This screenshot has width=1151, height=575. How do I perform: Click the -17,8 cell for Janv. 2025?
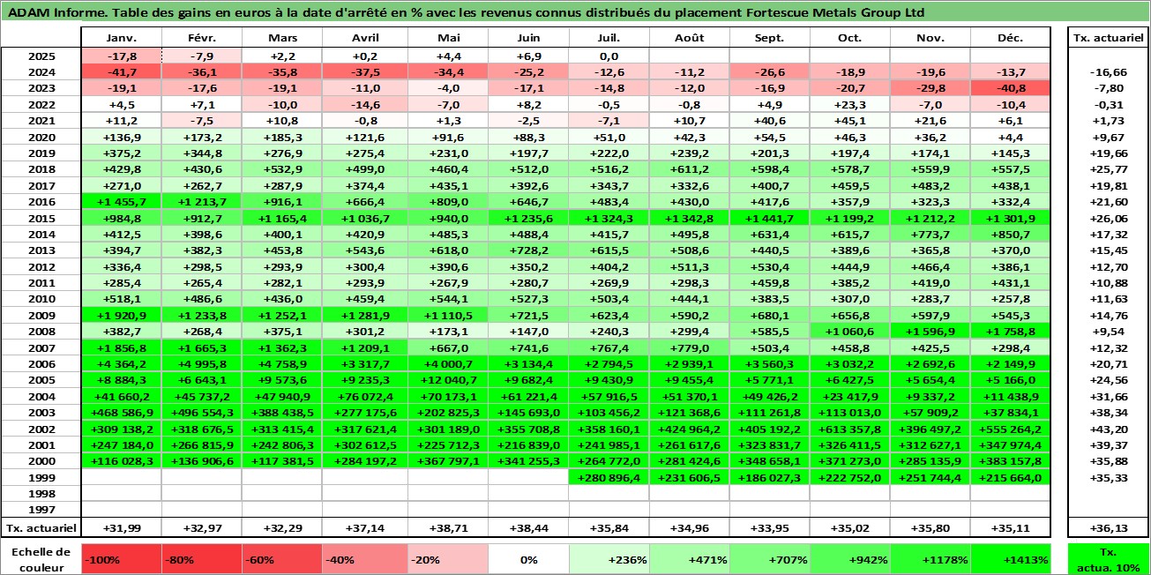121,56
